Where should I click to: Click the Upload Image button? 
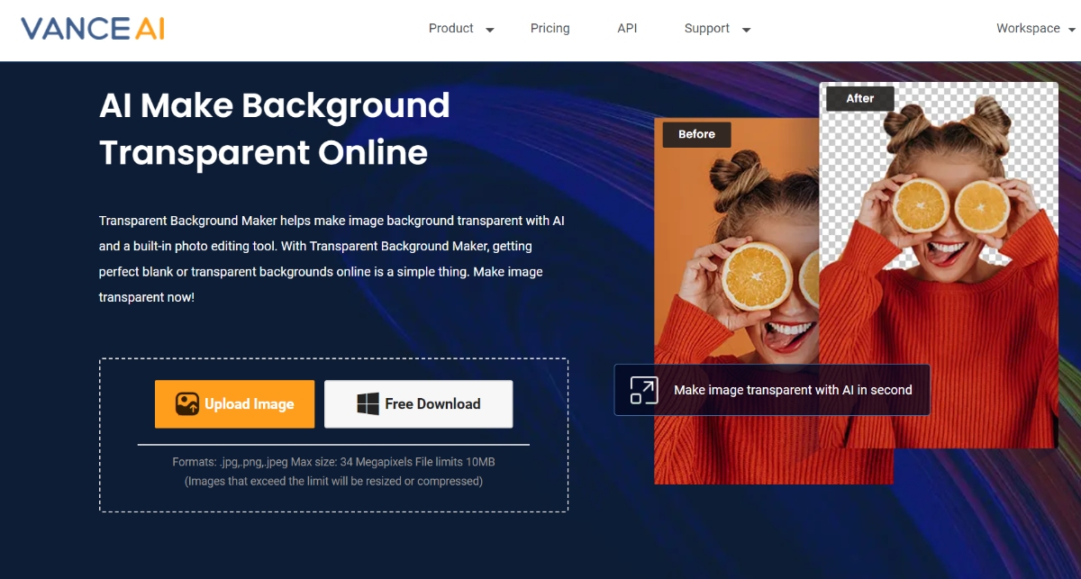click(234, 403)
